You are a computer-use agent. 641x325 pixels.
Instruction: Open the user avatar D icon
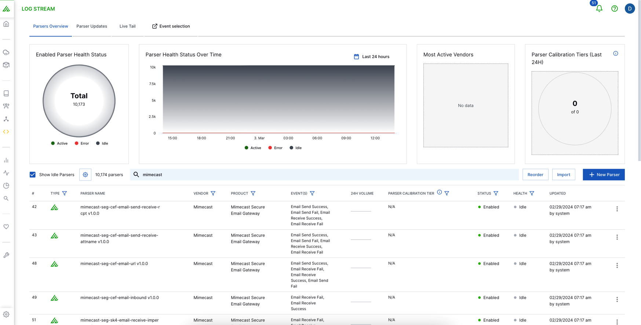tap(630, 8)
